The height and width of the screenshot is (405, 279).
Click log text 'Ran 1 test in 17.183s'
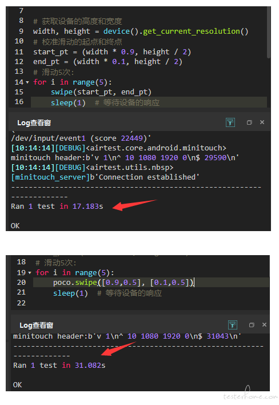coord(57,207)
